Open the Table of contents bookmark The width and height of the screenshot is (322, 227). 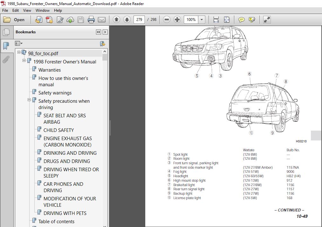pyautogui.click(x=56, y=222)
